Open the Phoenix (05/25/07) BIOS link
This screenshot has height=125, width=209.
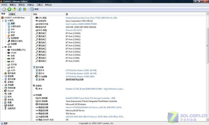point(74,30)
